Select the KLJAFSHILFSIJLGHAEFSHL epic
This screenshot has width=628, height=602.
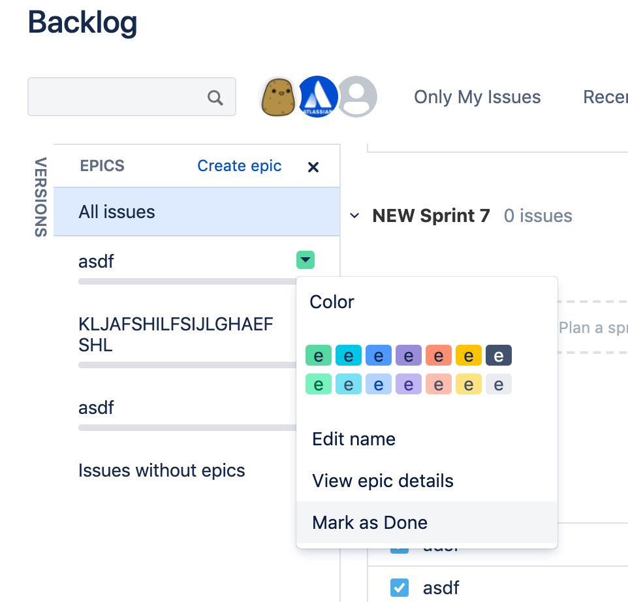coord(176,334)
